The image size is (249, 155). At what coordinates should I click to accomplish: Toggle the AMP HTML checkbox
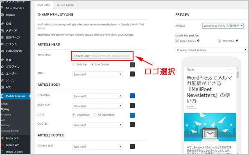coord(220,41)
